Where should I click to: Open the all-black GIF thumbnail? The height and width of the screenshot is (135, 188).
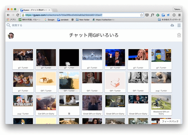tap(69, 59)
